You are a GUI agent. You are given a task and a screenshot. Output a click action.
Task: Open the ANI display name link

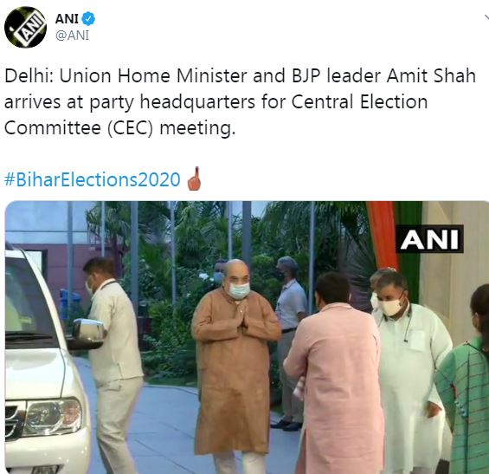[67, 19]
